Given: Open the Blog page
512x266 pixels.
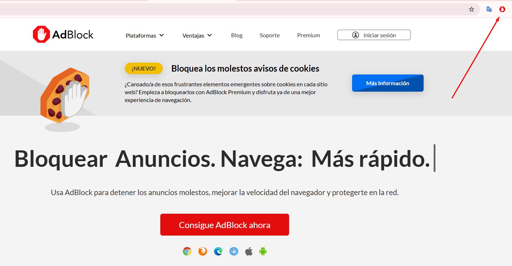Looking at the screenshot, I should coord(237,35).
